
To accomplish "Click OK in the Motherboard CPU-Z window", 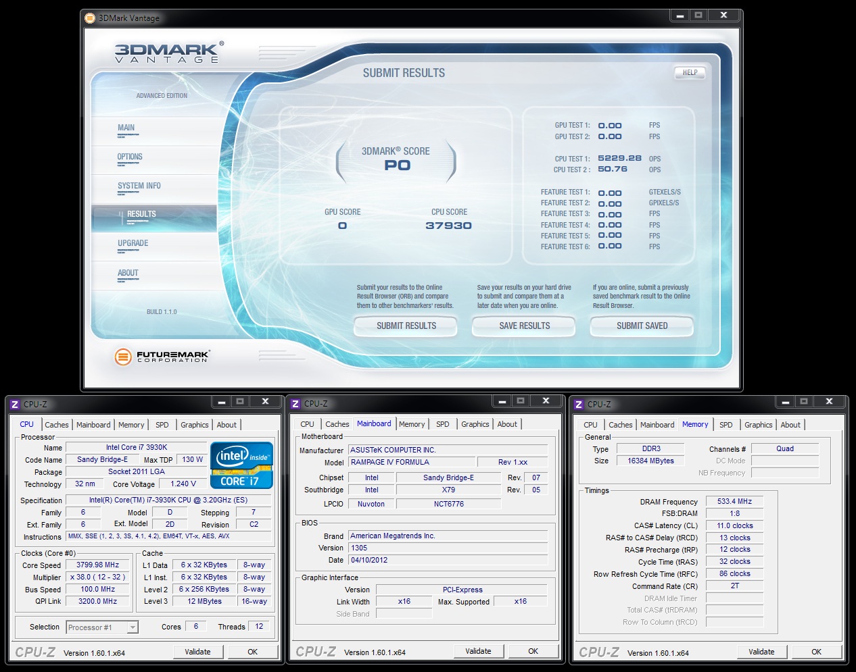I will [533, 651].
